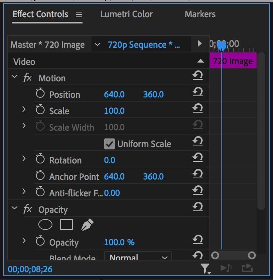Toggle Opacity fx effect icon
This screenshot has width=273, height=280.
27,209
